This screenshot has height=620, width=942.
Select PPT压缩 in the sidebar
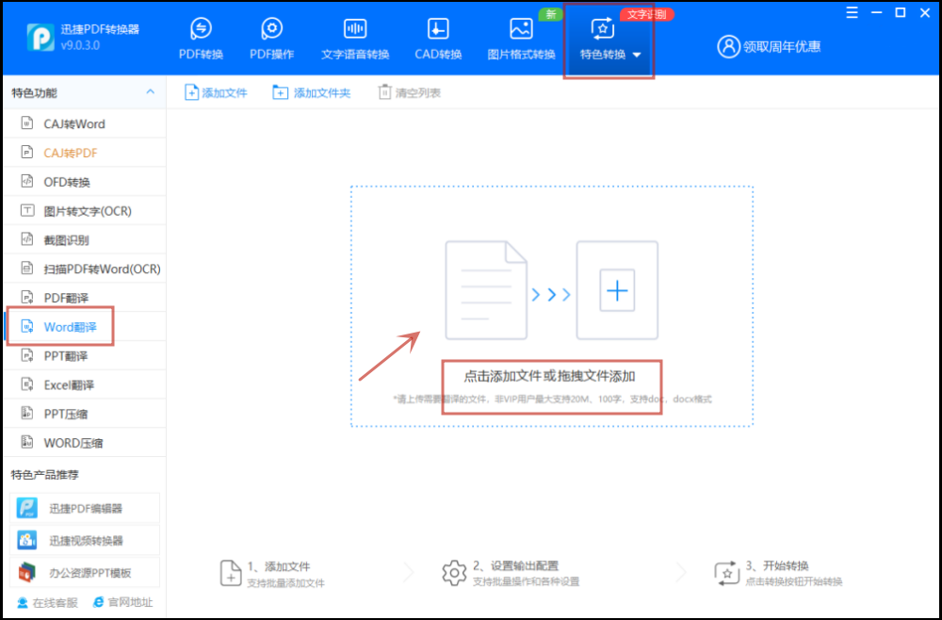(85, 414)
